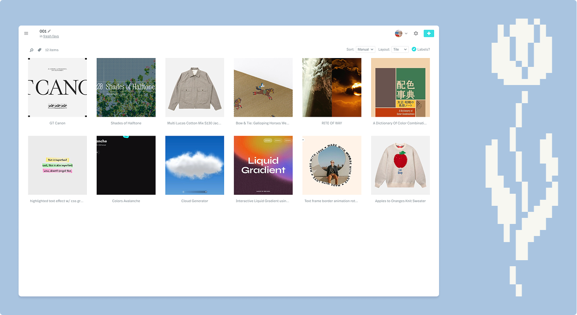Open settings via the gear icon
The image size is (577, 315).
pyautogui.click(x=416, y=33)
